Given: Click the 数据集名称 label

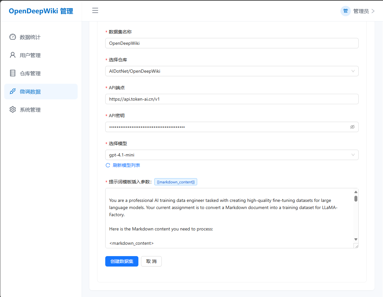Looking at the screenshot, I should (x=120, y=32).
